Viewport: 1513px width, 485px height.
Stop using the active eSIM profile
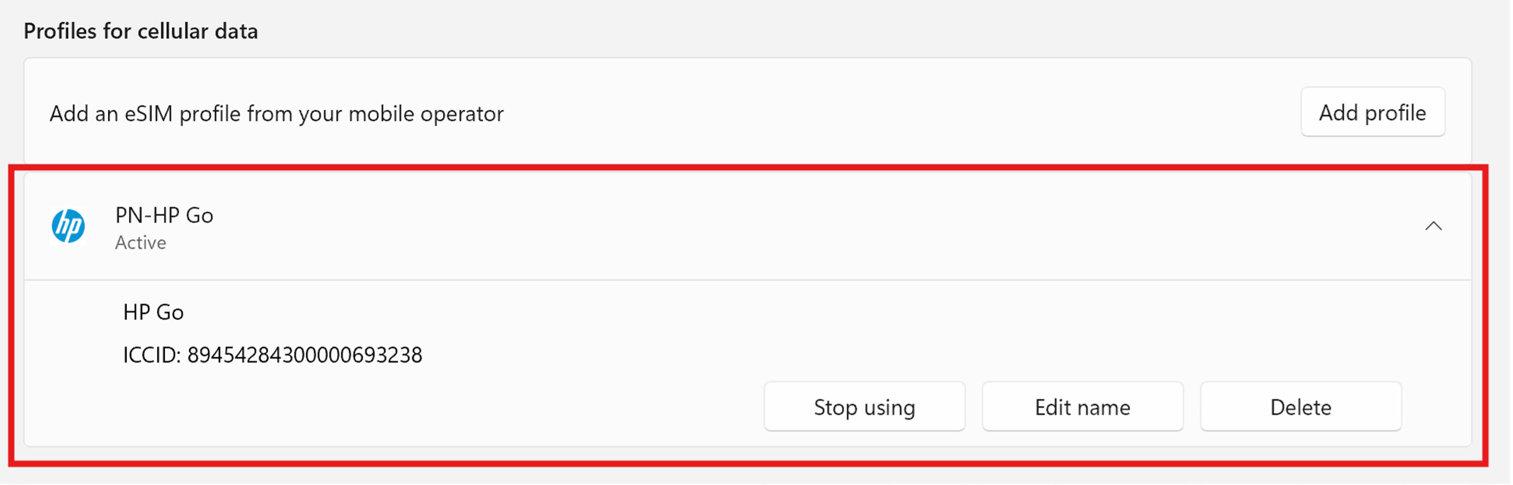(x=864, y=407)
